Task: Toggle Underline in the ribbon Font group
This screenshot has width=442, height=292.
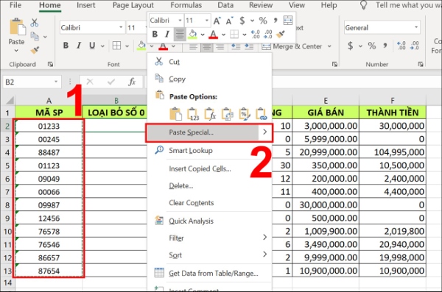Action: [92, 46]
